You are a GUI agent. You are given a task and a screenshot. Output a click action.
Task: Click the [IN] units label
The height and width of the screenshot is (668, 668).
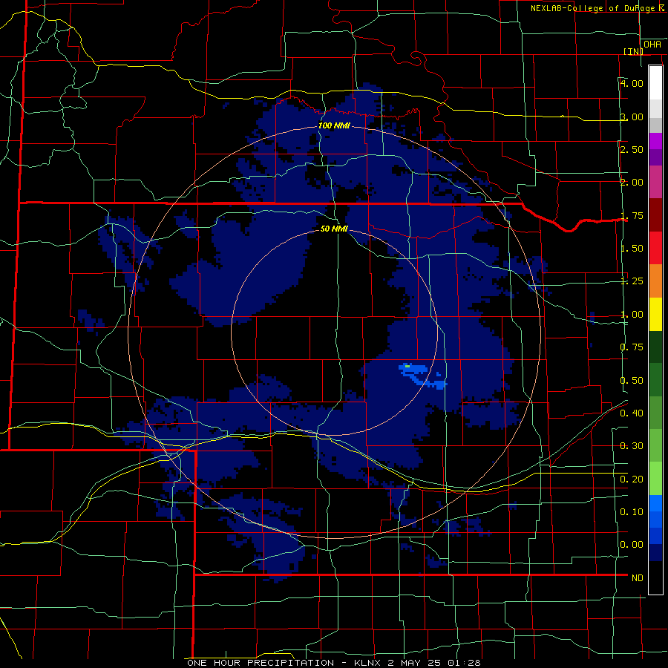pyautogui.click(x=634, y=51)
